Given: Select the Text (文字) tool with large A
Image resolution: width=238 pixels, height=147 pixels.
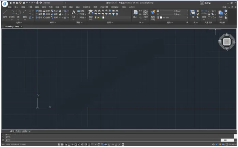Looking at the screenshot, I should point(74,14).
